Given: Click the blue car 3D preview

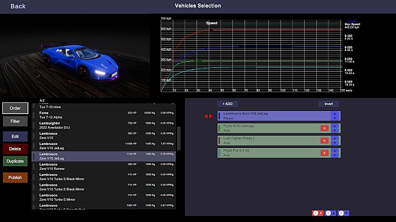Looking at the screenshot, I should point(80,63).
